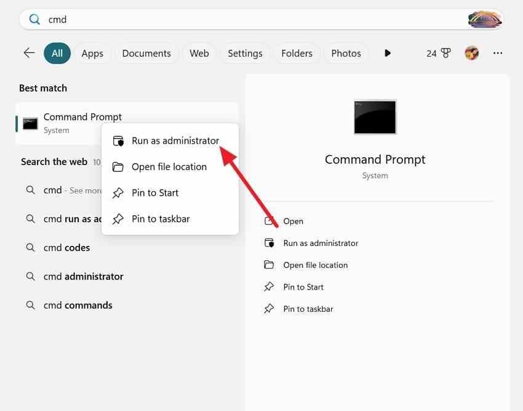Click Command Prompt title in details pane
Screen dimensions: 523x411
(x=375, y=160)
